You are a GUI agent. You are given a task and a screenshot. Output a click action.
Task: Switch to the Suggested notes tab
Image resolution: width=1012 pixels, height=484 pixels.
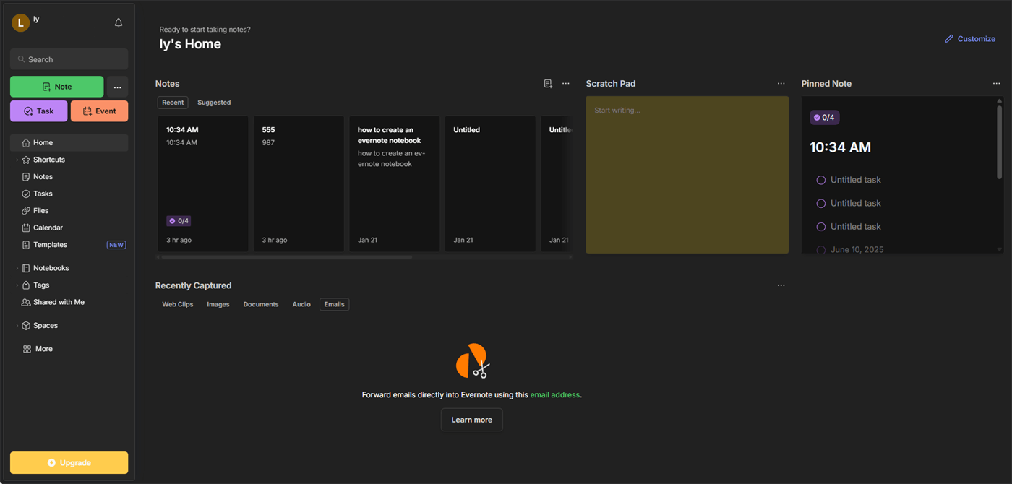point(214,103)
